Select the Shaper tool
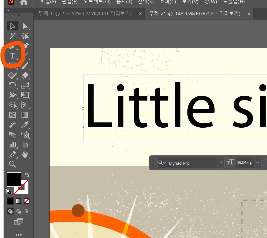267x238 pixels. coord(12,75)
